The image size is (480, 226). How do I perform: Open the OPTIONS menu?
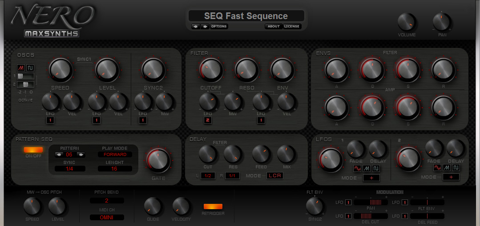(219, 27)
